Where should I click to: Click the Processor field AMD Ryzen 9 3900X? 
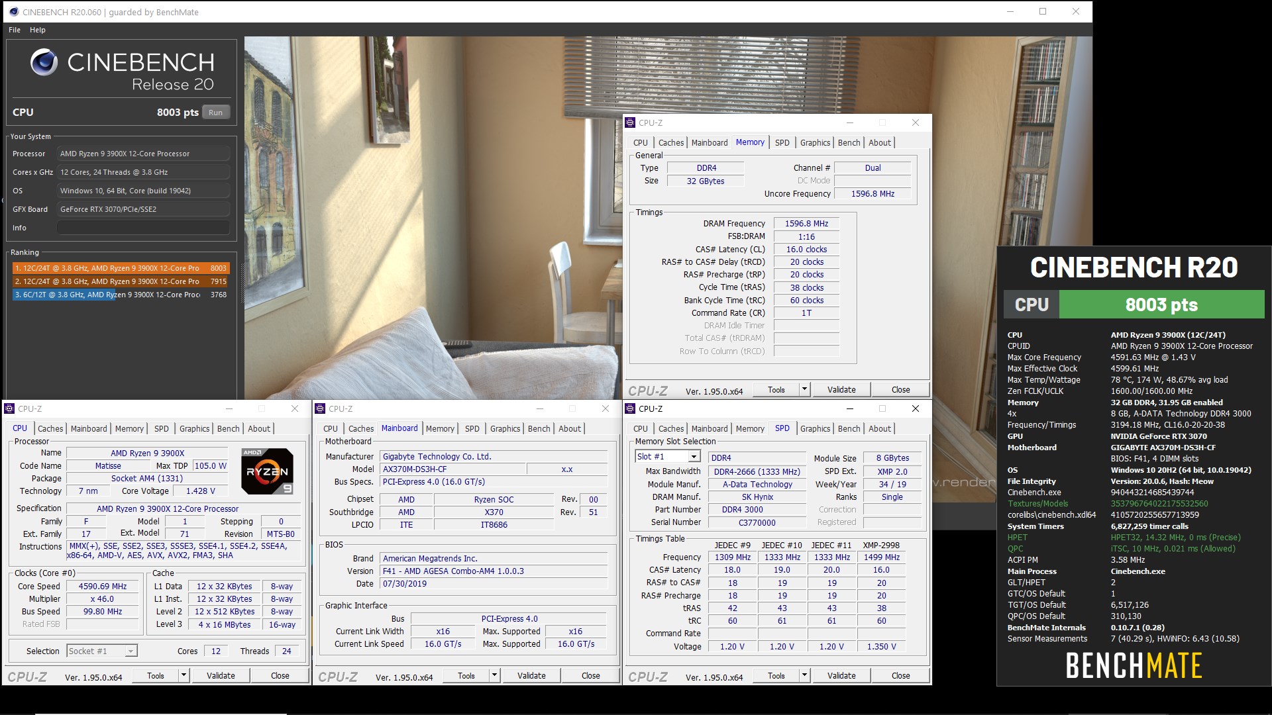pos(143,154)
